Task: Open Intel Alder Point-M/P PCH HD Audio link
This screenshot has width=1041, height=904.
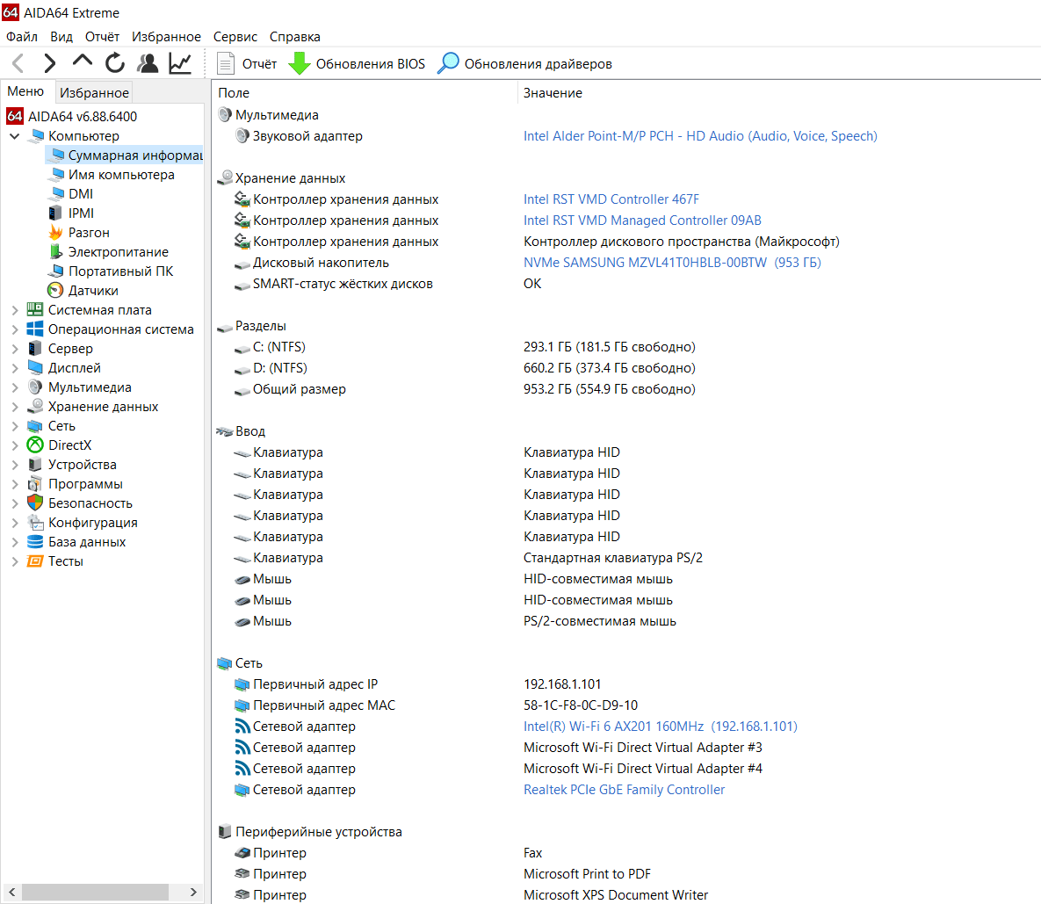Action: tap(700, 136)
